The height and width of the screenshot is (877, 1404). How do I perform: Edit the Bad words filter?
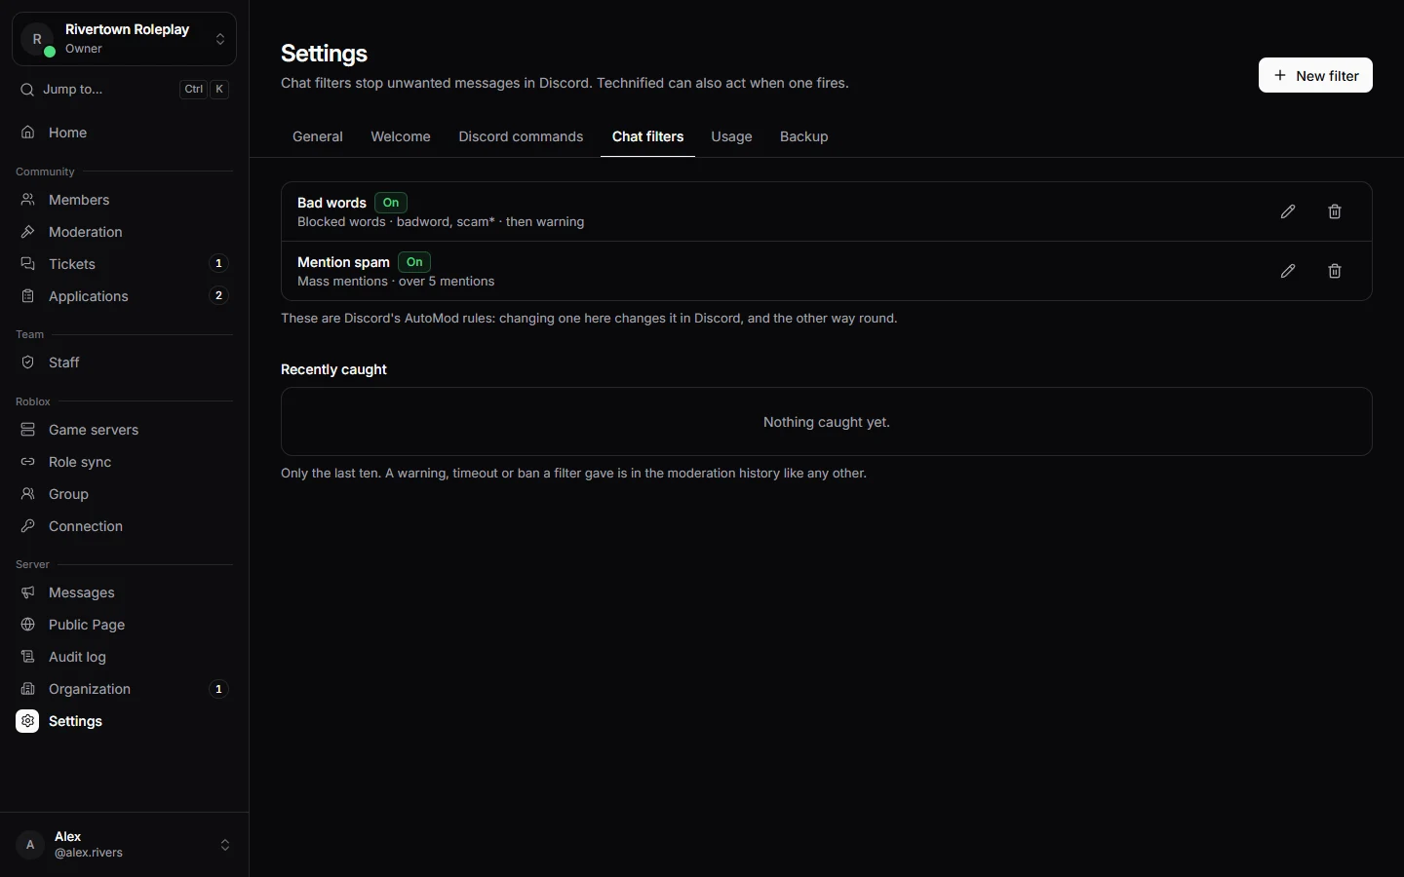pos(1288,211)
